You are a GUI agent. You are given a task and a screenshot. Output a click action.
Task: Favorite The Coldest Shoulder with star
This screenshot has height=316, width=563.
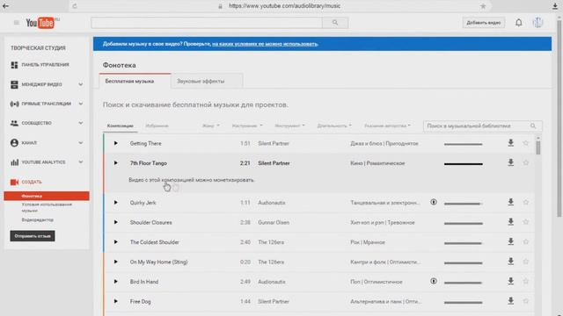click(526, 241)
